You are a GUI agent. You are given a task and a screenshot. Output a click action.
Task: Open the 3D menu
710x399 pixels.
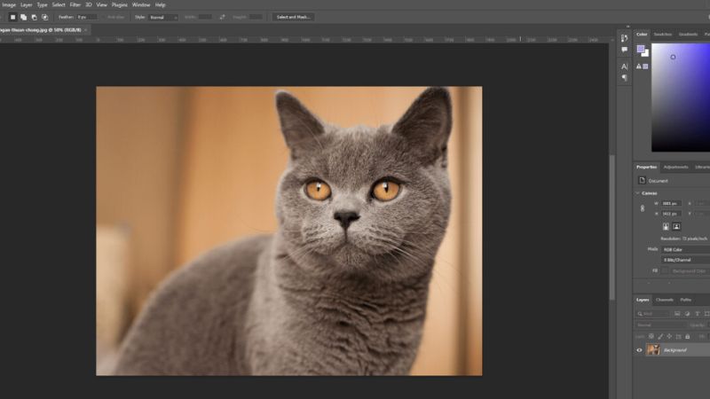[x=89, y=5]
